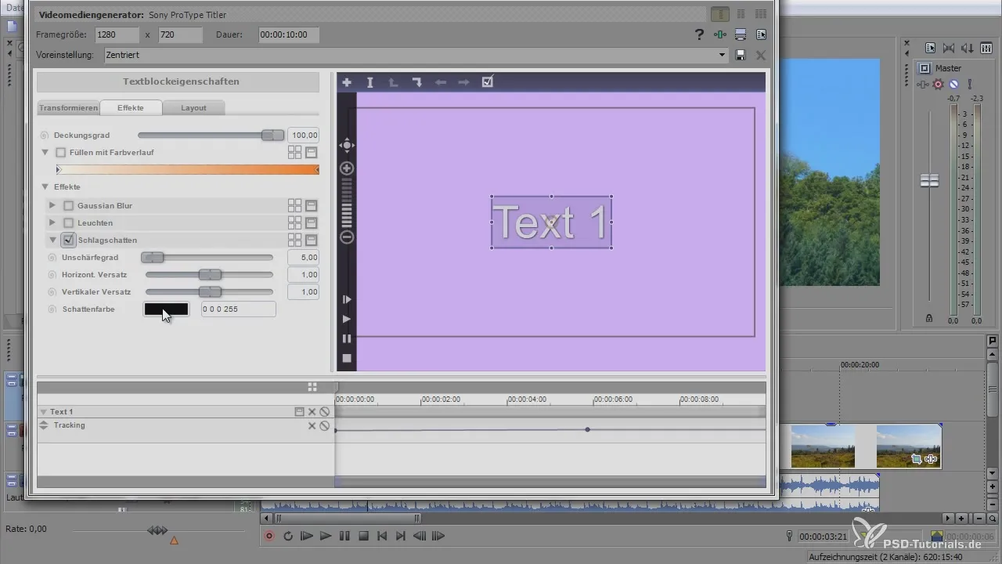Click the play from start button in the preview
This screenshot has width=1002, height=564.
(347, 299)
